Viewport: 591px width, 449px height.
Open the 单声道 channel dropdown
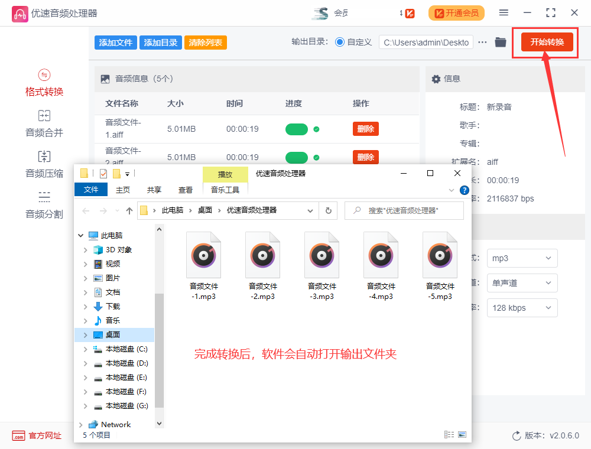point(522,283)
